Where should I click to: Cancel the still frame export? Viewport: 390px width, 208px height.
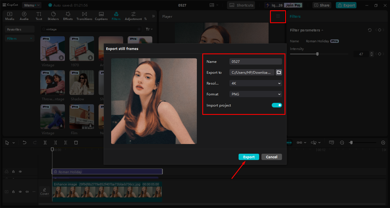271,157
